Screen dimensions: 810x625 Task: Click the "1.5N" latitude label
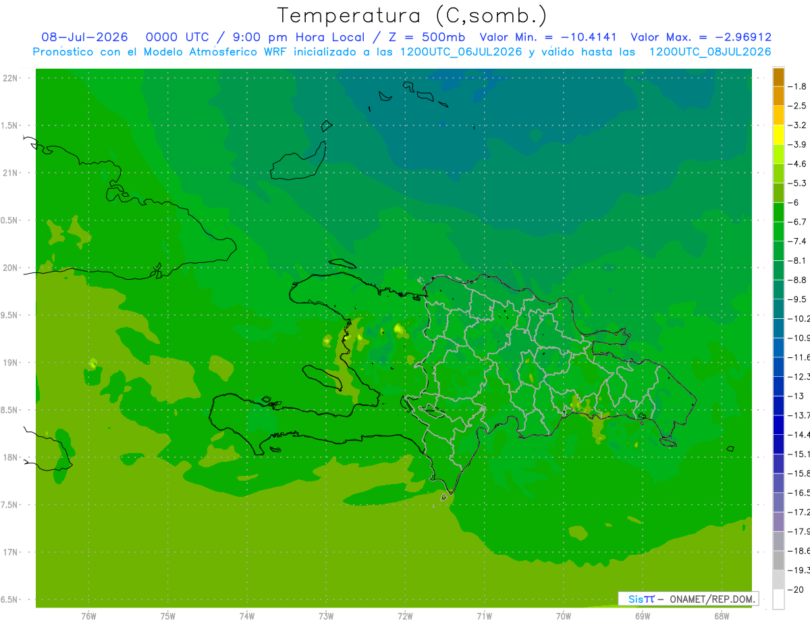tap(10, 125)
